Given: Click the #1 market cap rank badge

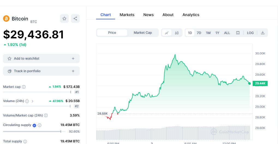Looking at the screenshot, I should tap(77, 92).
